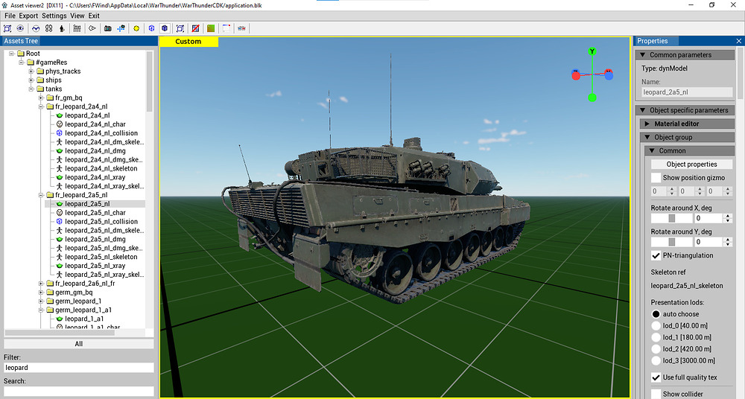Click the small window layout toolbar icon
The width and height of the screenshot is (745, 399).
coord(226,28)
